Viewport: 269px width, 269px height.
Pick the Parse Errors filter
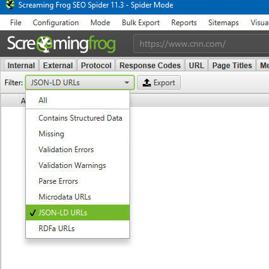pos(78,181)
